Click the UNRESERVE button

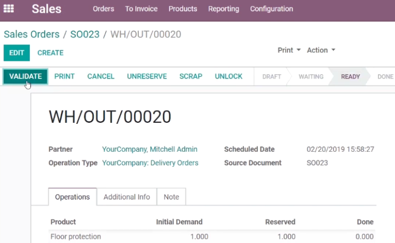pos(147,76)
